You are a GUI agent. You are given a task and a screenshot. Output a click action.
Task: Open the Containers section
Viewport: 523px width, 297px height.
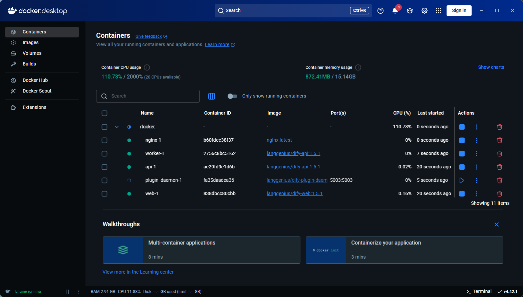(42, 32)
